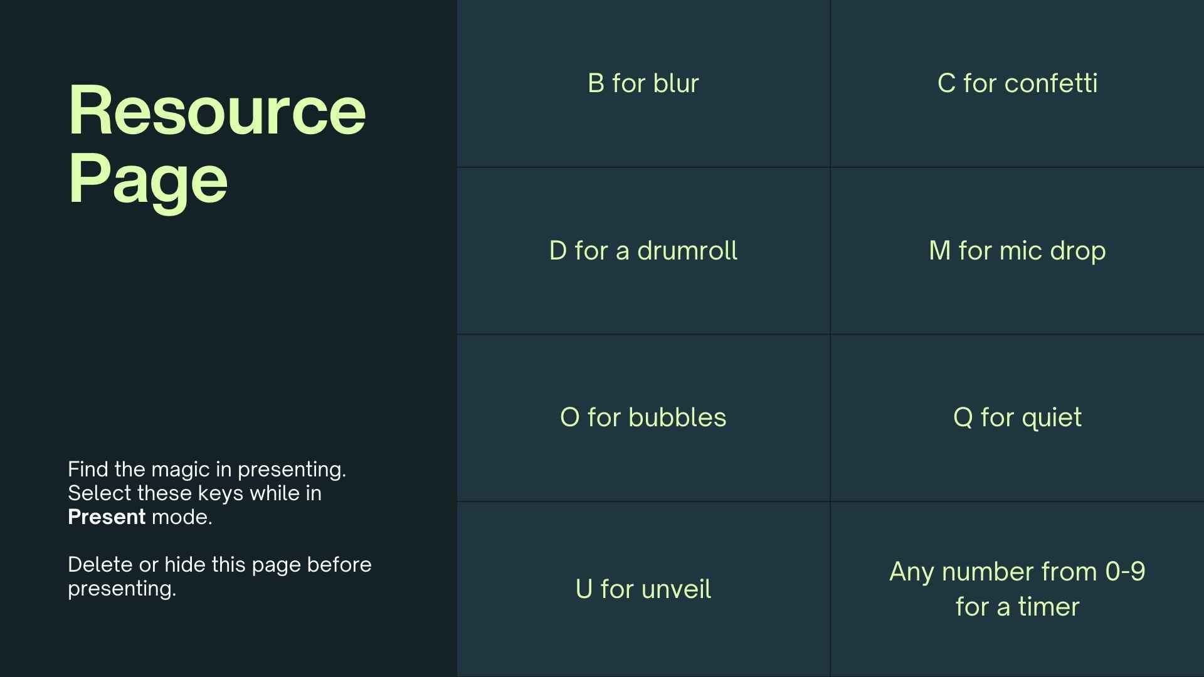Click the word "unveil"

[x=676, y=589]
